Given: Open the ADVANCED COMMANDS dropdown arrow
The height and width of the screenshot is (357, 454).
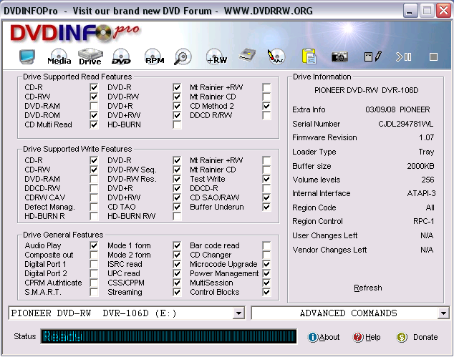Looking at the screenshot, I should [443, 313].
